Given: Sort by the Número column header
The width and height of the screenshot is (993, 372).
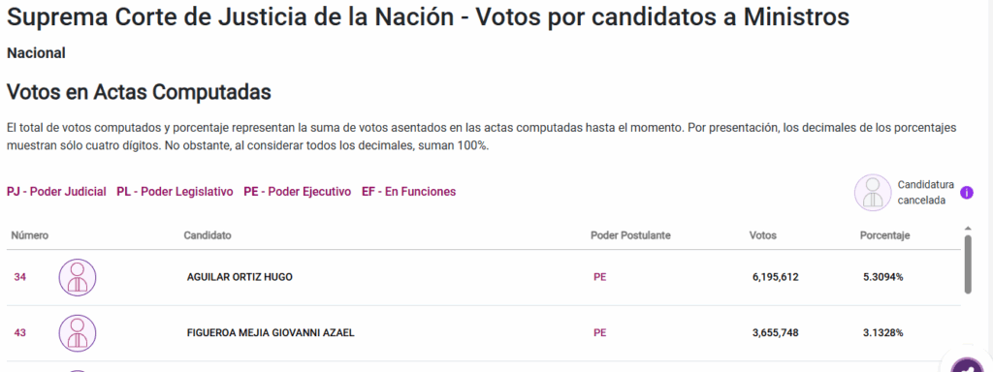Looking at the screenshot, I should click(30, 236).
